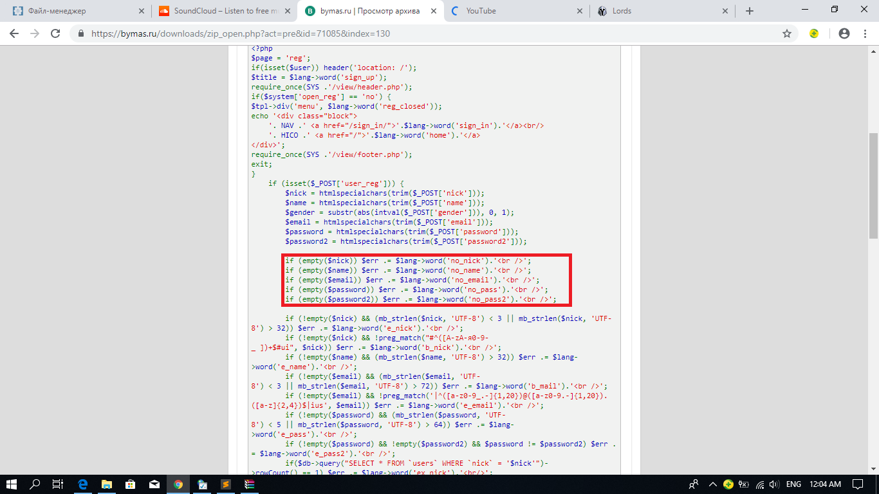This screenshot has width=879, height=494.
Task: Launch Sublime Text from the taskbar
Action: click(x=225, y=484)
